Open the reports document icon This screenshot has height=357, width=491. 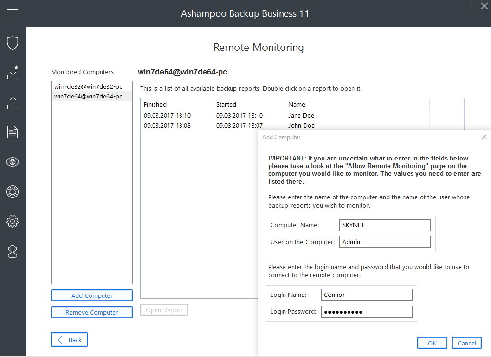(x=13, y=132)
